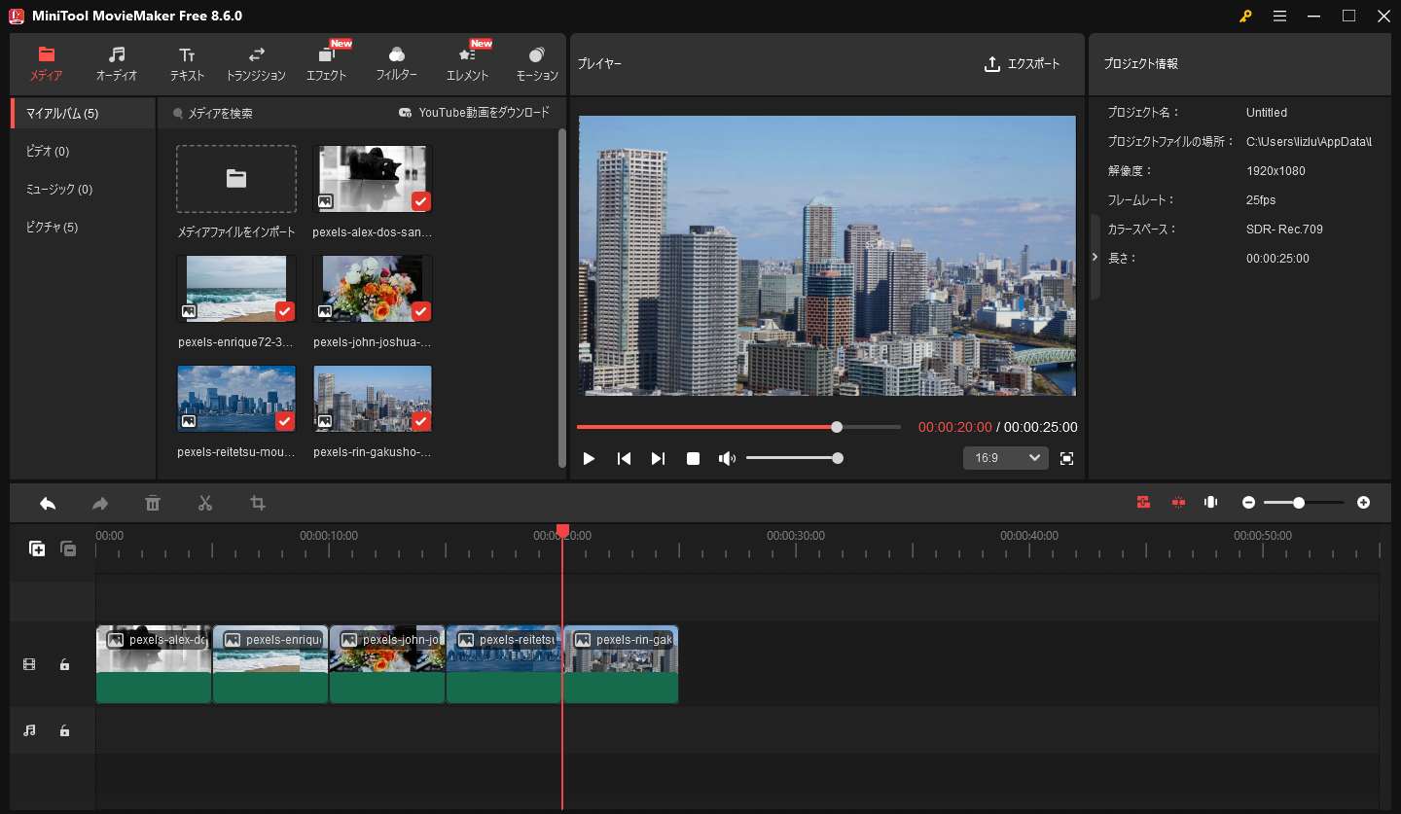Viewport: 1401px width, 814px height.
Task: Click the hamburger menu at top right
Action: coord(1279,16)
